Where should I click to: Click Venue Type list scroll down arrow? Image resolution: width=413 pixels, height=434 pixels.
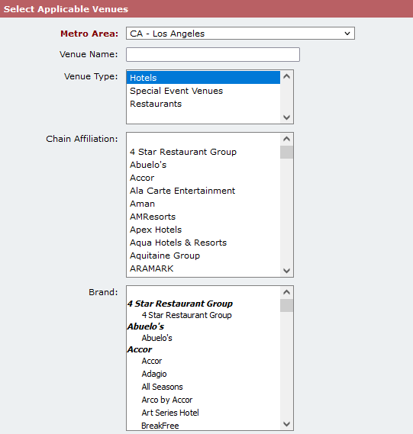coord(287,117)
